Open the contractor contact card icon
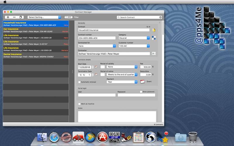 154,53
